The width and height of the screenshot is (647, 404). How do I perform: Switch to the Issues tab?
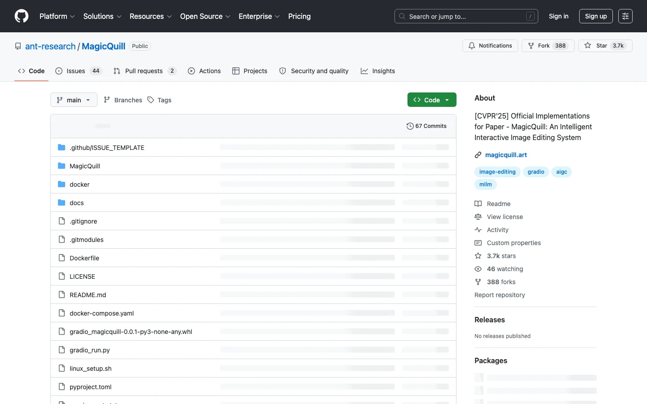click(79, 71)
